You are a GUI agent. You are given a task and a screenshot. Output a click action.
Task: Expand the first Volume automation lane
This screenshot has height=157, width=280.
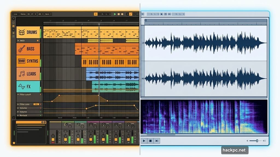[x=18, y=108]
